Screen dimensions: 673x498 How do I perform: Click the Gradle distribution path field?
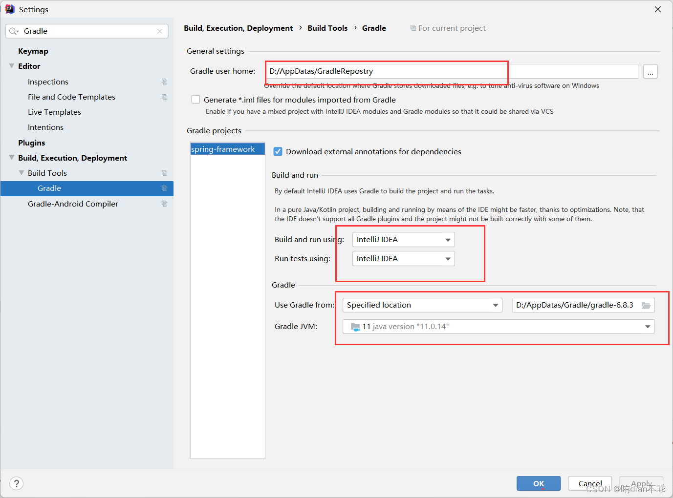pos(583,305)
